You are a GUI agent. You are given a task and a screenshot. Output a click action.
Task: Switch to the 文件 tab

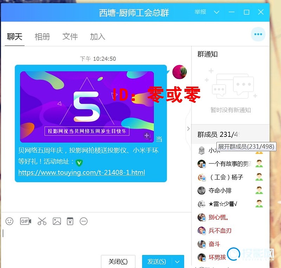(x=70, y=37)
